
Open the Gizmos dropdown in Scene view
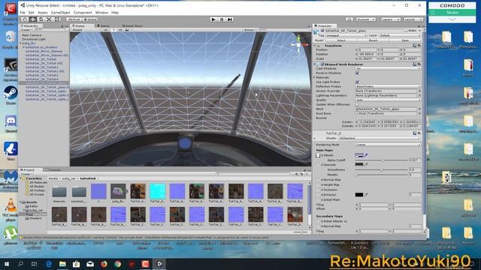pos(250,30)
